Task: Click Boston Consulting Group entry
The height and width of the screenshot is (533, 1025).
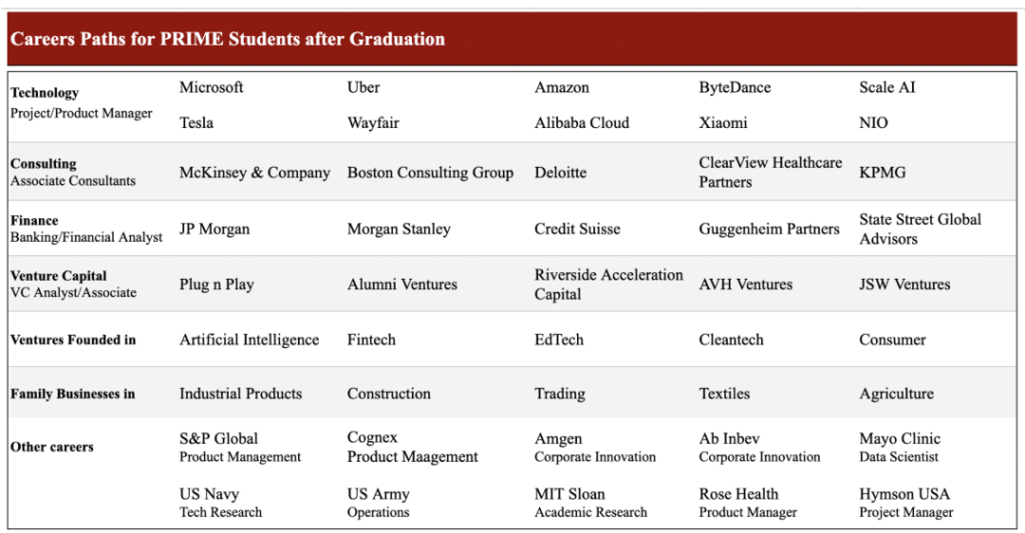Action: pyautogui.click(x=430, y=173)
